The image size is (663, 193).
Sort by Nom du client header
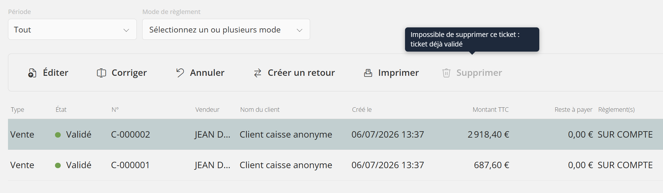tap(260, 110)
